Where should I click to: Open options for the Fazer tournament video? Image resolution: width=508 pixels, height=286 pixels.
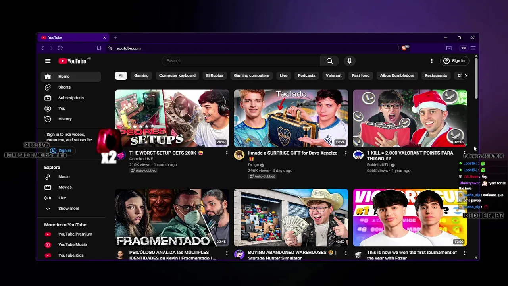pos(464,253)
